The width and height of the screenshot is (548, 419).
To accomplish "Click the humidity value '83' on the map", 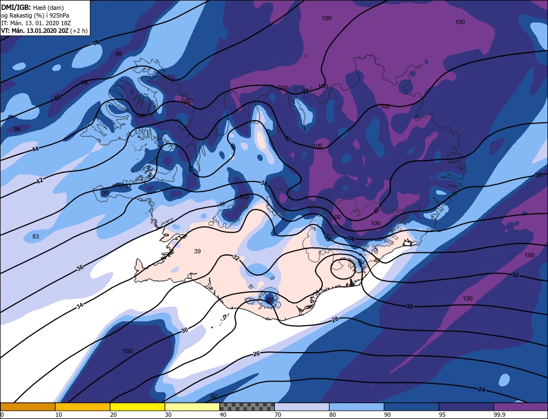I will tap(36, 236).
